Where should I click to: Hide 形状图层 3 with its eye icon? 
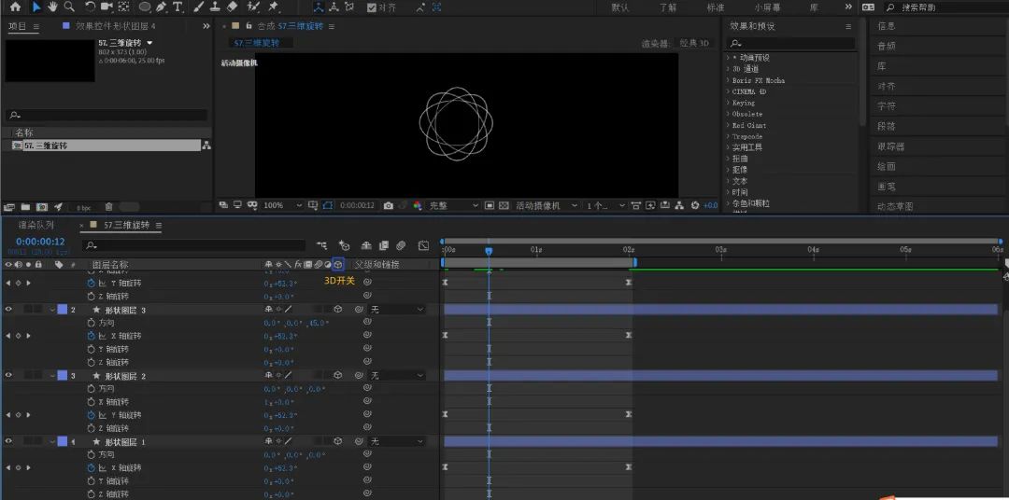[9, 310]
